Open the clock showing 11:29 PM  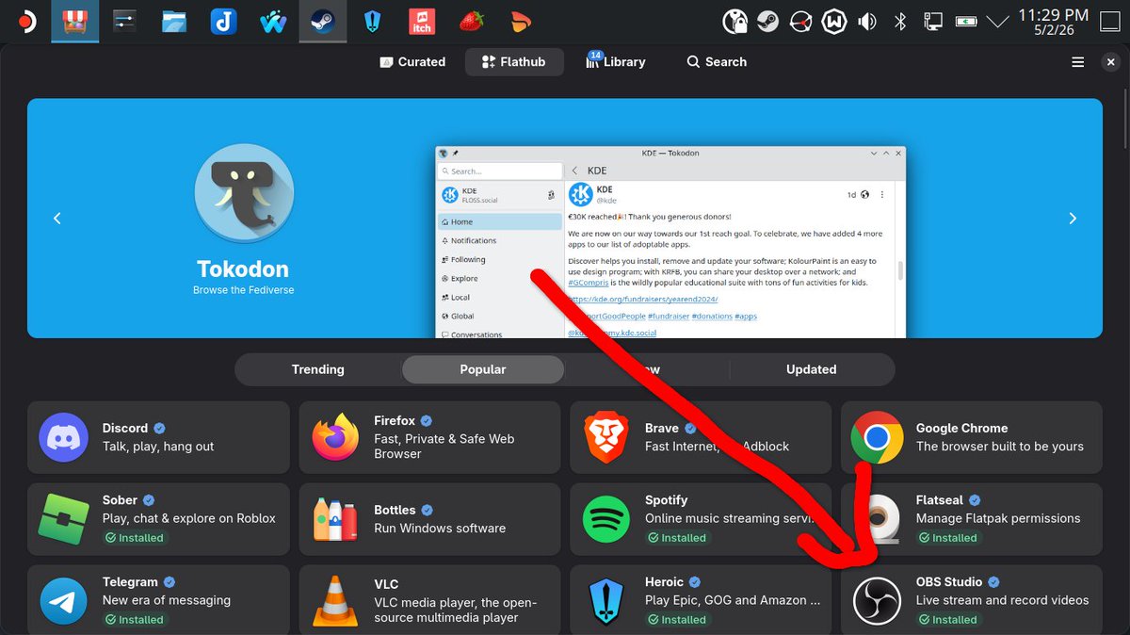pyautogui.click(x=1053, y=22)
